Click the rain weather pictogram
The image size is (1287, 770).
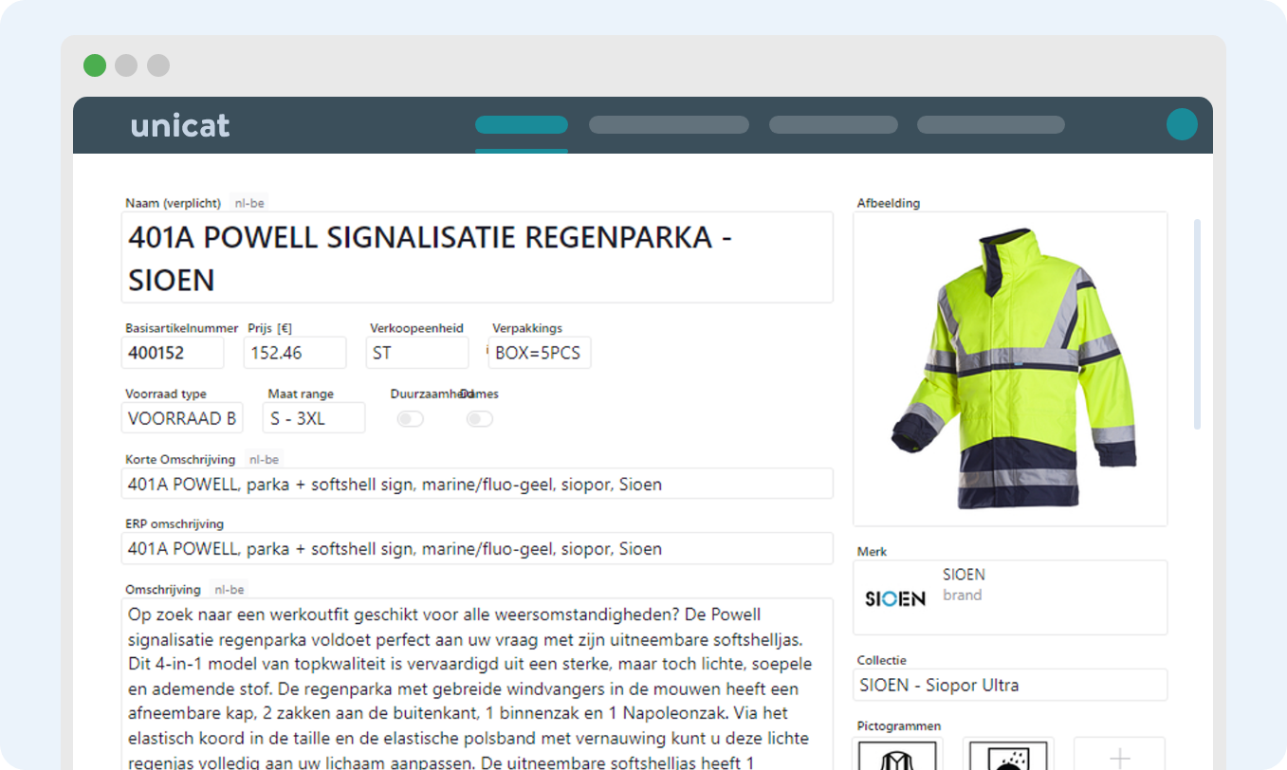[x=1007, y=755]
